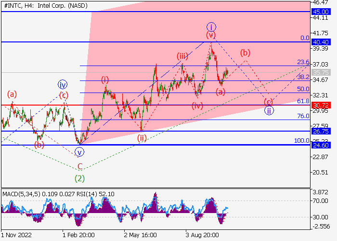Click the 50.0 Fibonacci level label

(x=303, y=89)
